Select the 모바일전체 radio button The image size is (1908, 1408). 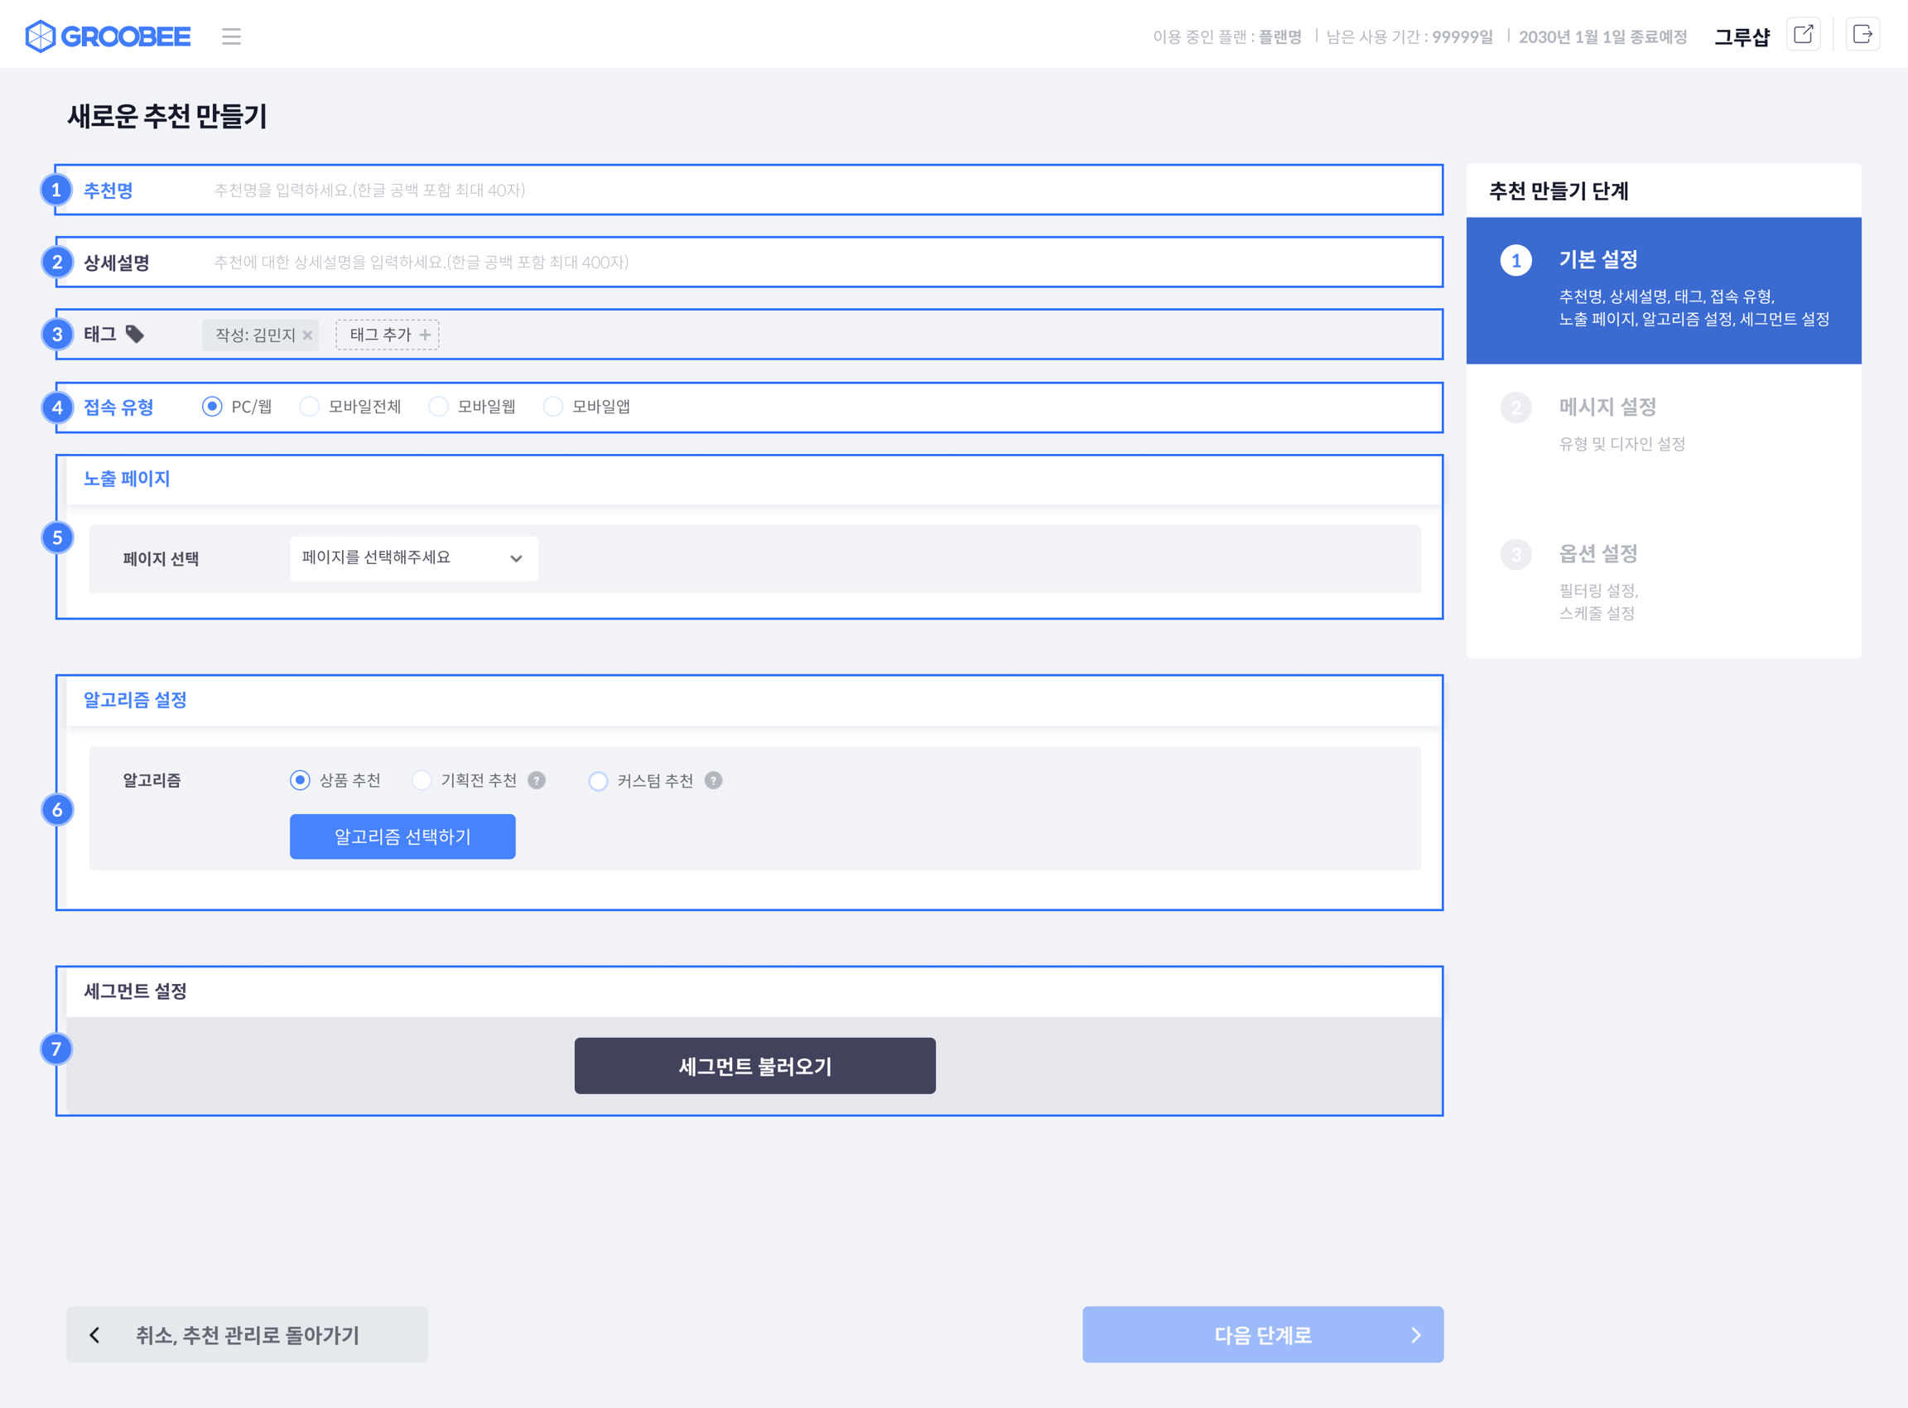310,407
